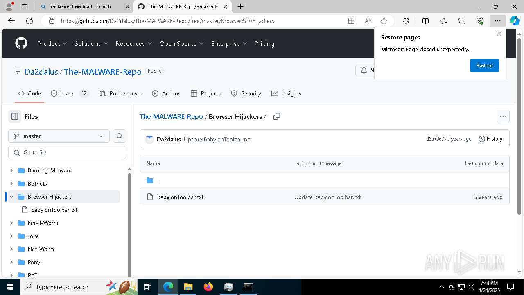The height and width of the screenshot is (295, 524).
Task: Open the Security tab
Action: (x=246, y=93)
